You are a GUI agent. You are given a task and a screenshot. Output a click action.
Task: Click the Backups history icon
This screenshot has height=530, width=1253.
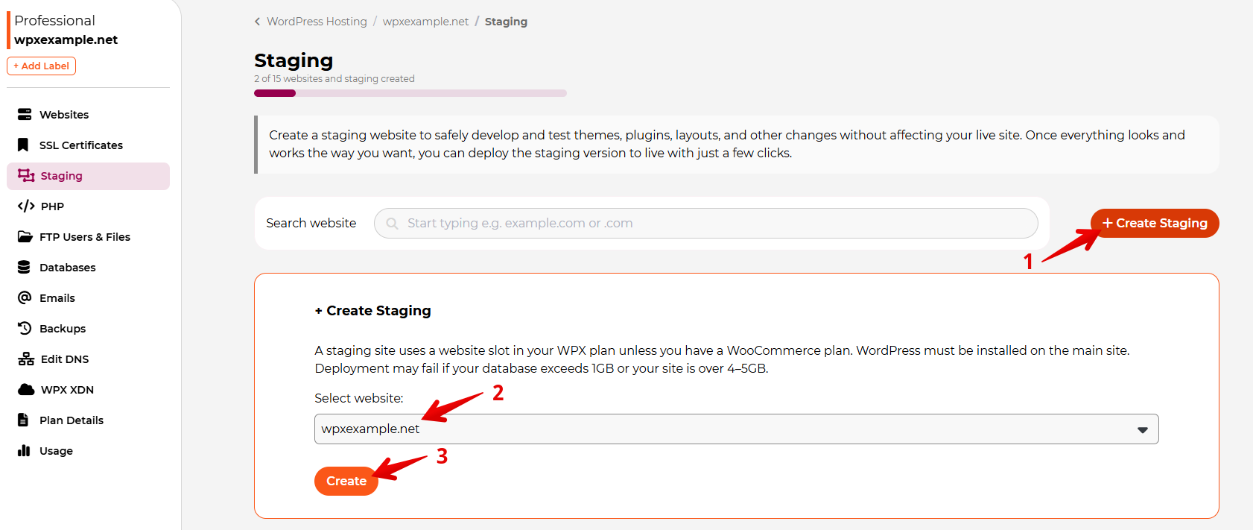(25, 328)
